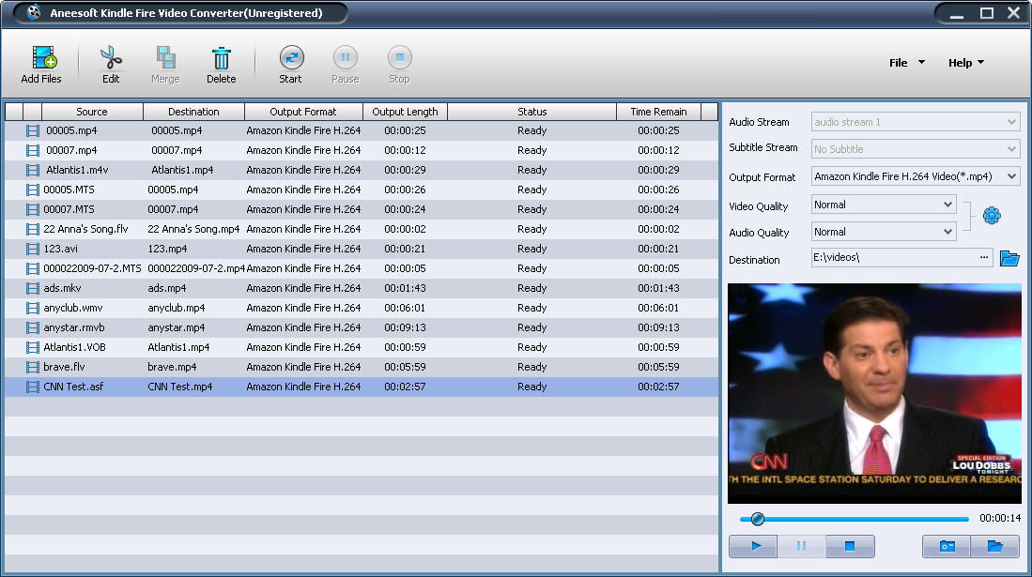Close the converter window

[x=1013, y=13]
